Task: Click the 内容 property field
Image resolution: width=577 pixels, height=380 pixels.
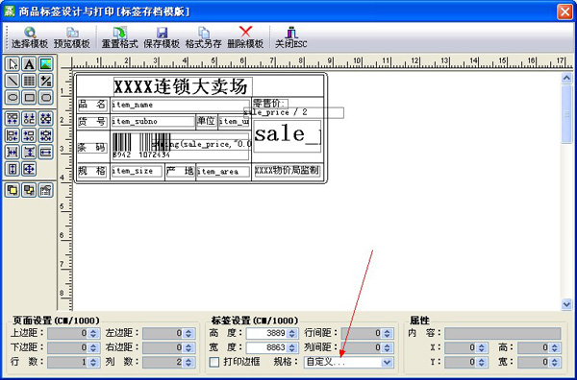Action: (503, 333)
